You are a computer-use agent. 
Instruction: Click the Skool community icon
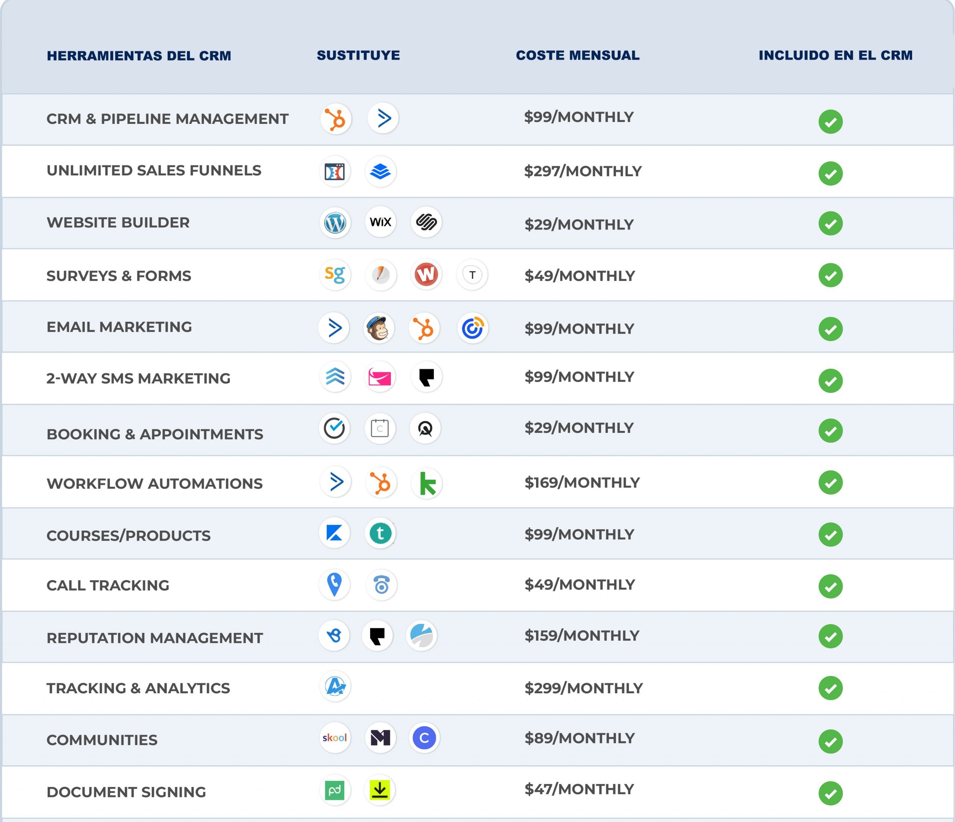point(335,738)
